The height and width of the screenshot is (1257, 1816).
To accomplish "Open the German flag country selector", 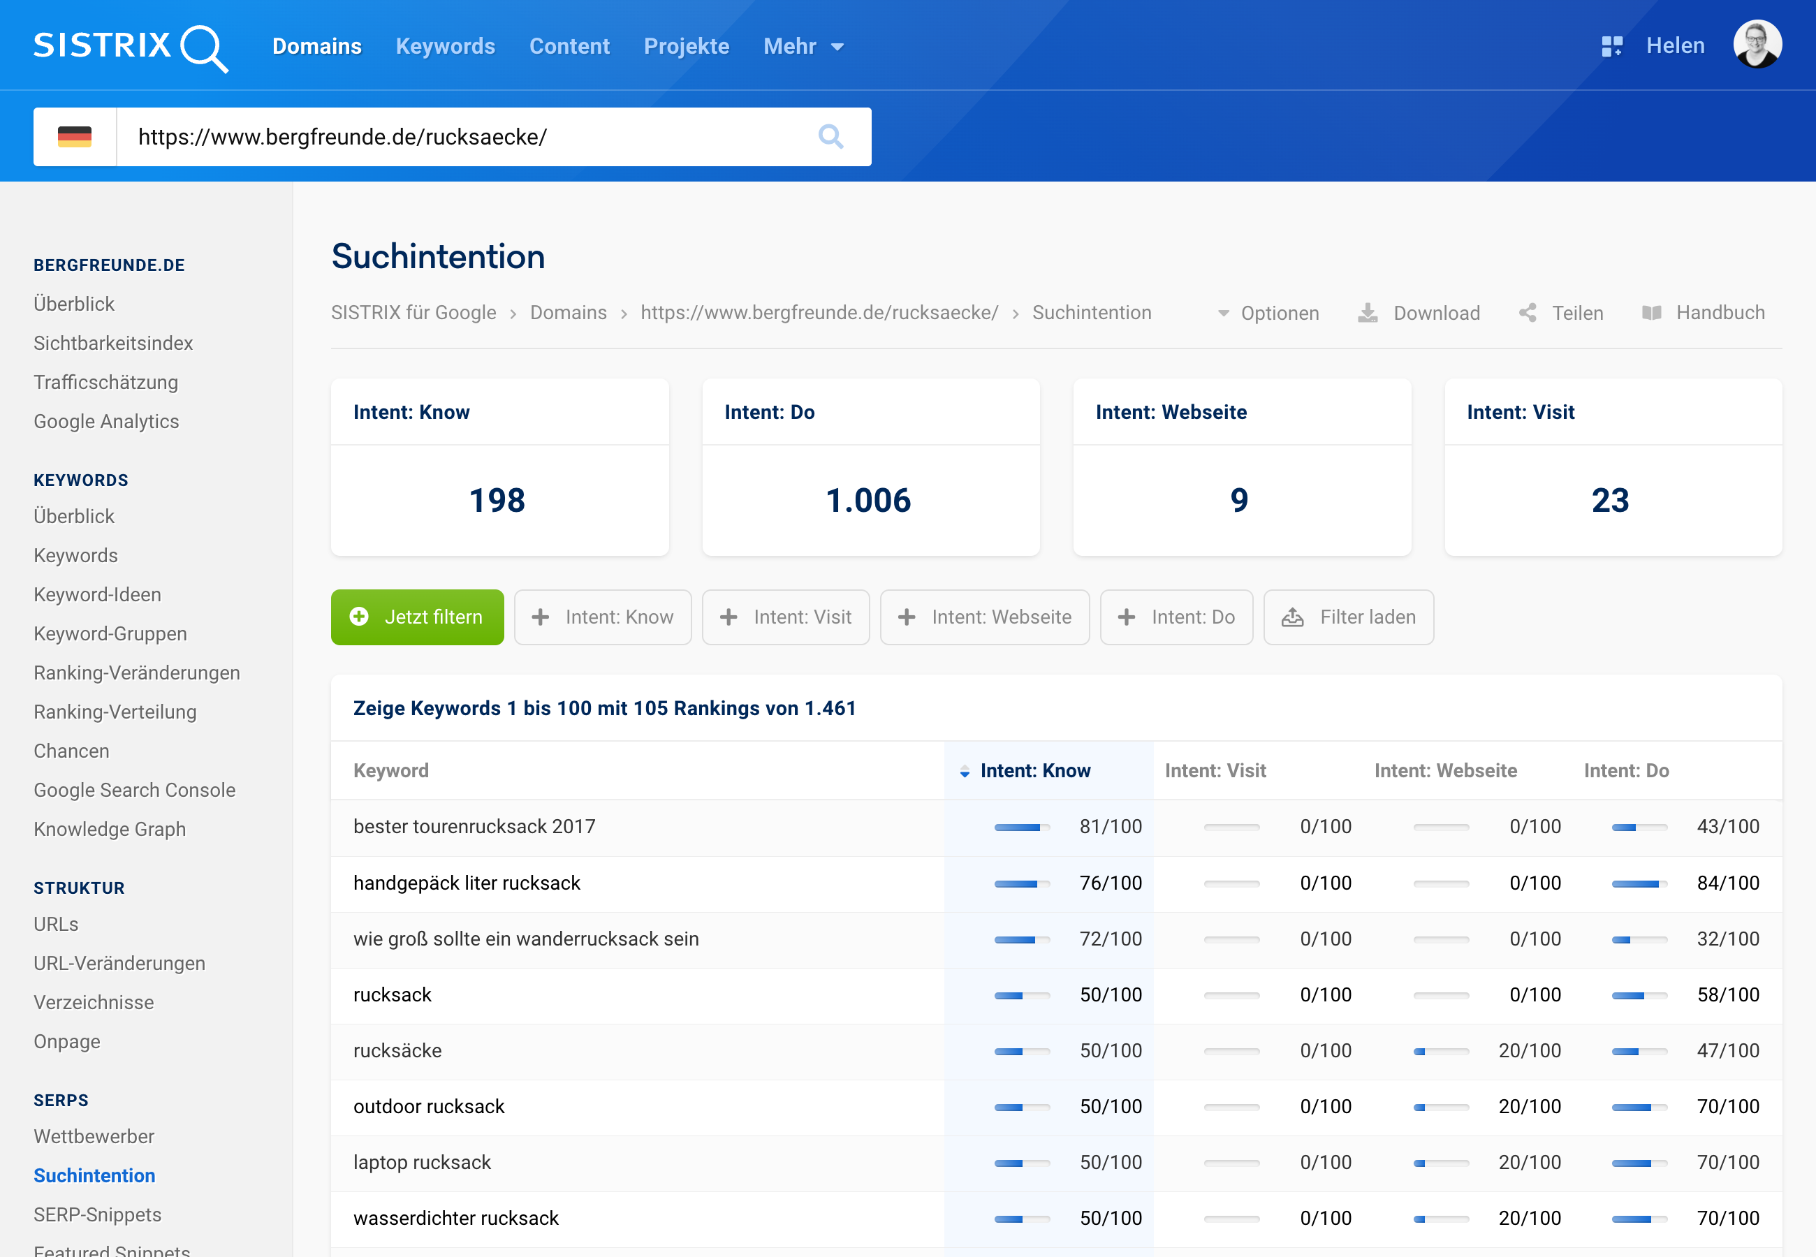I will [75, 137].
